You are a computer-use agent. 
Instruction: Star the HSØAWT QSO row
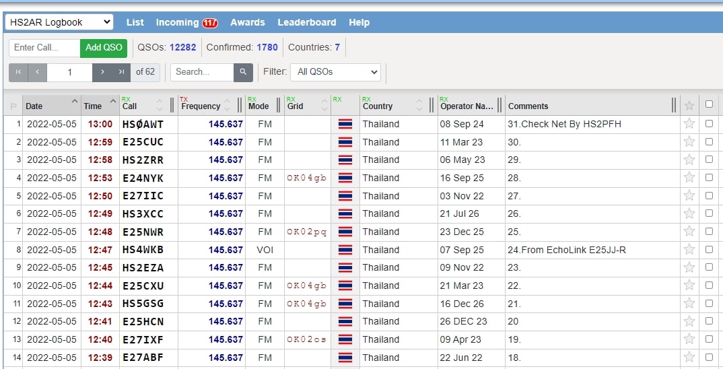pos(689,124)
